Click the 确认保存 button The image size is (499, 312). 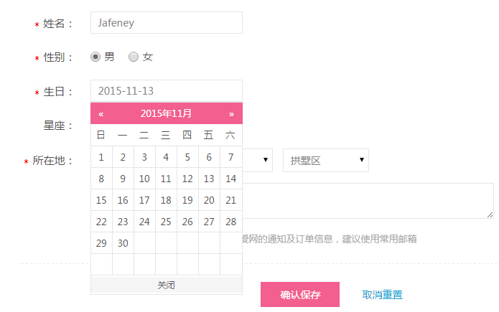click(x=300, y=294)
